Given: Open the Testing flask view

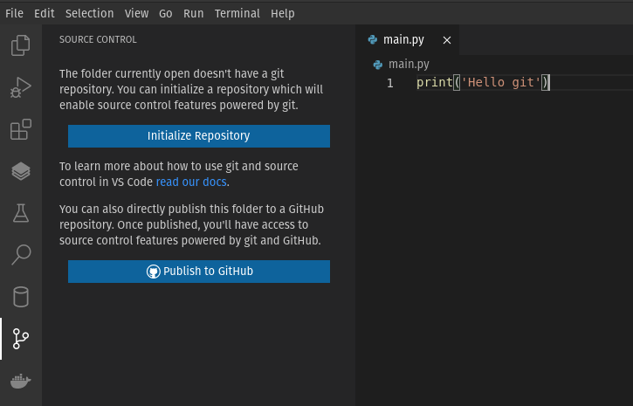Looking at the screenshot, I should [x=21, y=213].
